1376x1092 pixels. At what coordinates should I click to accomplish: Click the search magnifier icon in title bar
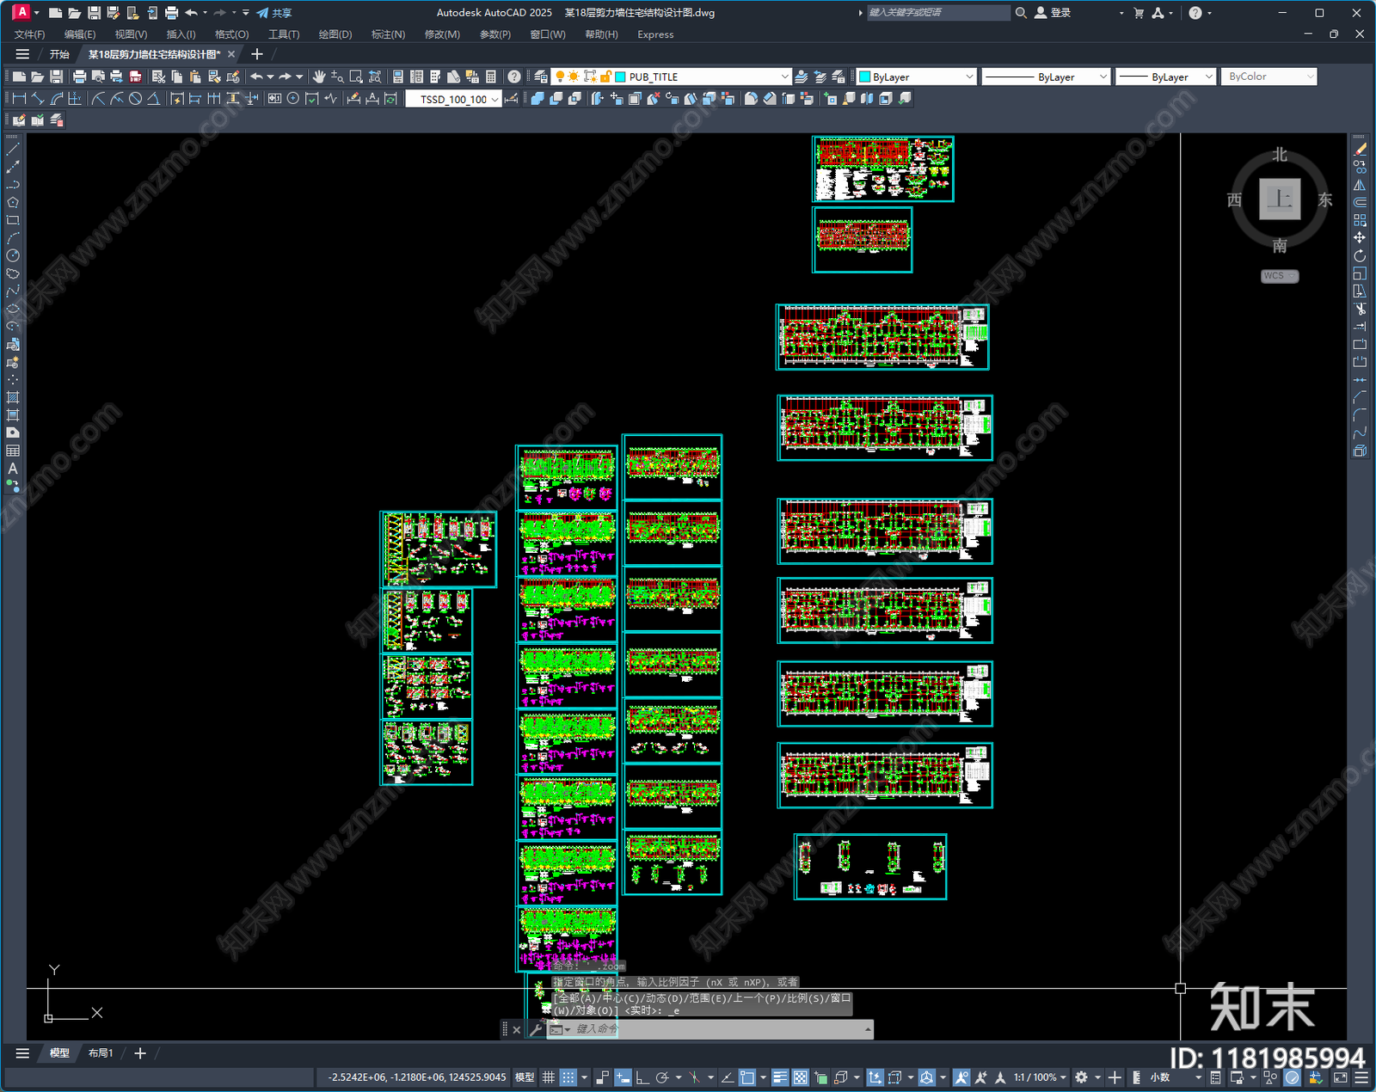pos(1021,13)
